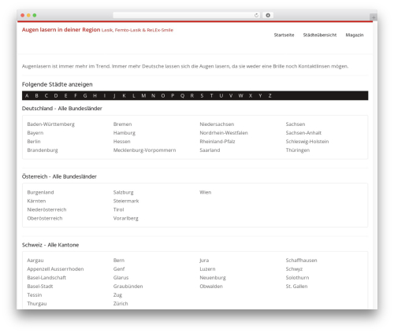
Task: Open the Graubünden link
Action: click(x=128, y=287)
